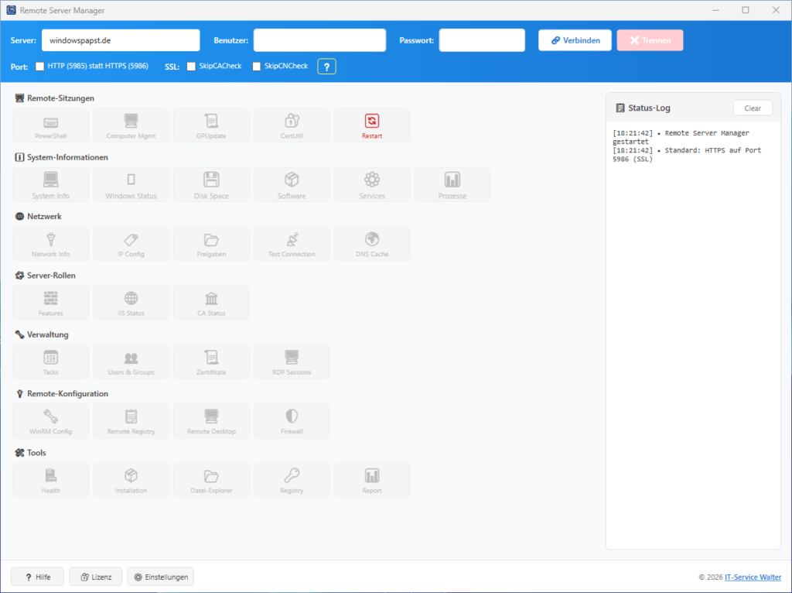Screen dimensions: 792x593
Task: Open GPUpdate under Remote-Sitzungen
Action: coord(211,125)
